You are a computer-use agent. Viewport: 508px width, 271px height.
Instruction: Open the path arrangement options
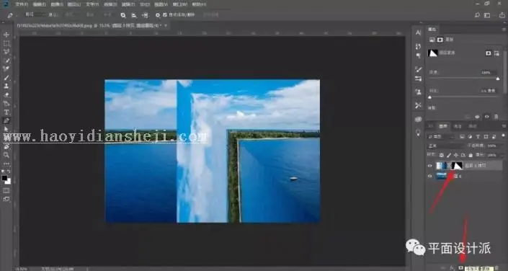pyautogui.click(x=145, y=15)
